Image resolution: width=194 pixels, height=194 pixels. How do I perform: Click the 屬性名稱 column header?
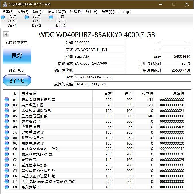[x=56, y=93]
